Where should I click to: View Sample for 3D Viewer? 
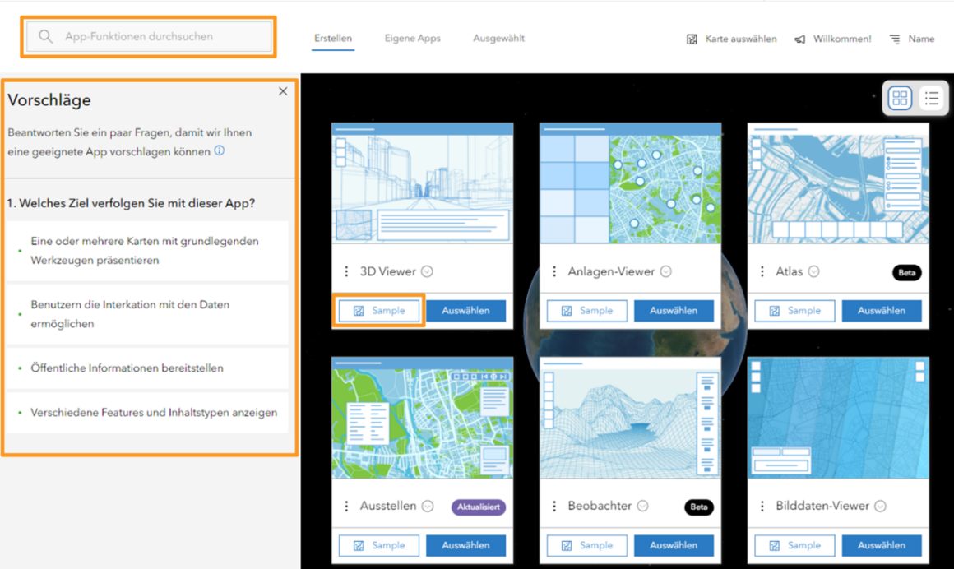point(379,310)
